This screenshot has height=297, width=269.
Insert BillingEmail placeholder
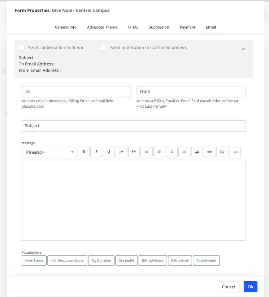(180, 261)
